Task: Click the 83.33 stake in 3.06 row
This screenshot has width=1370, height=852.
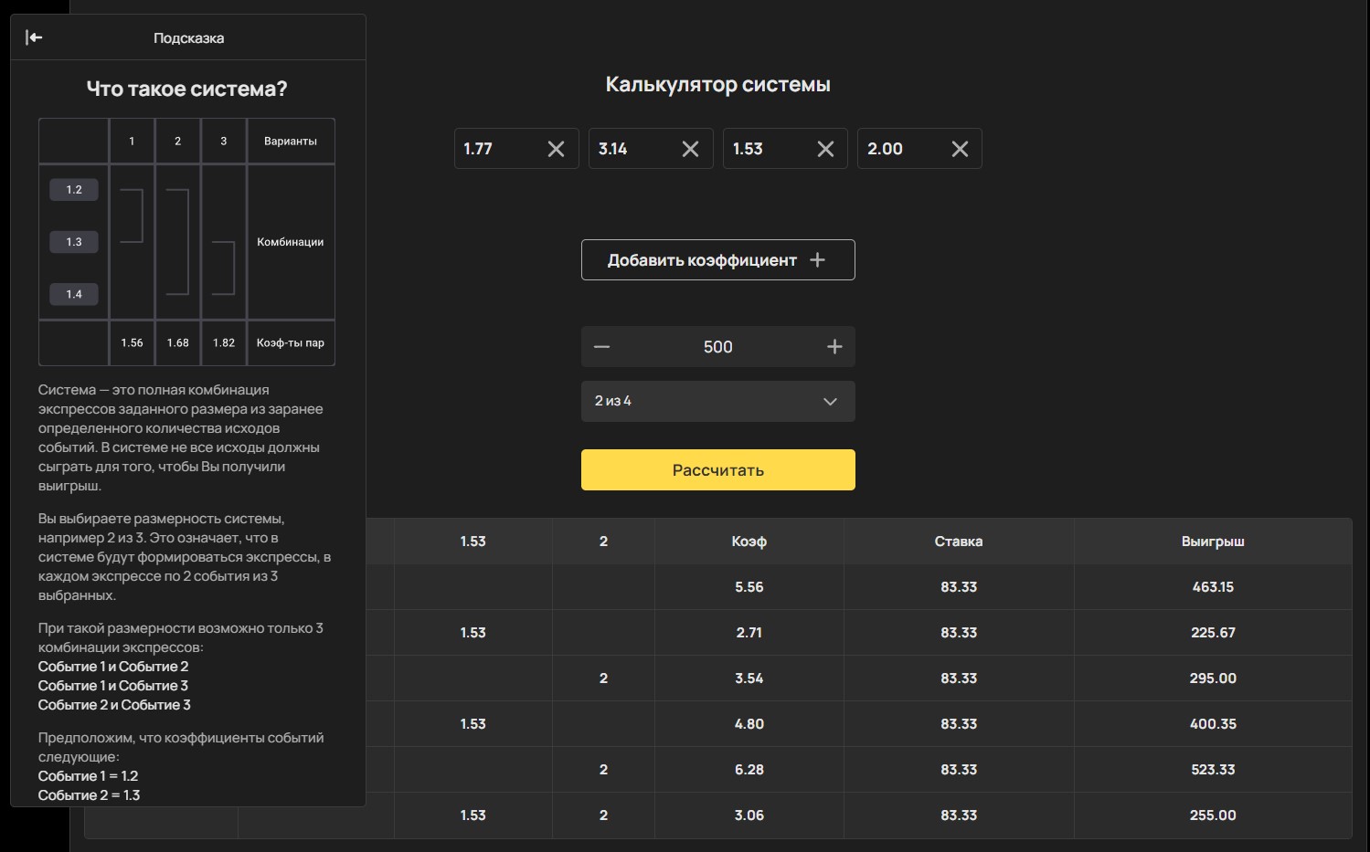Action: [959, 815]
